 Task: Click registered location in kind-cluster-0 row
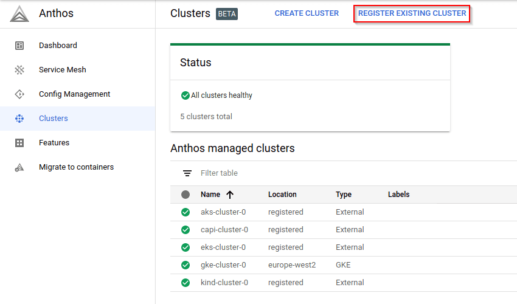pos(285,283)
